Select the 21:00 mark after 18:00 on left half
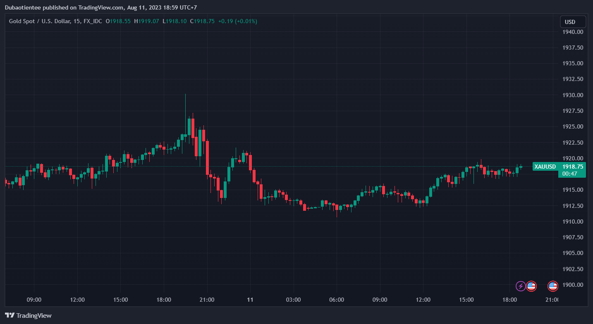The image size is (593, 324). 207,300
